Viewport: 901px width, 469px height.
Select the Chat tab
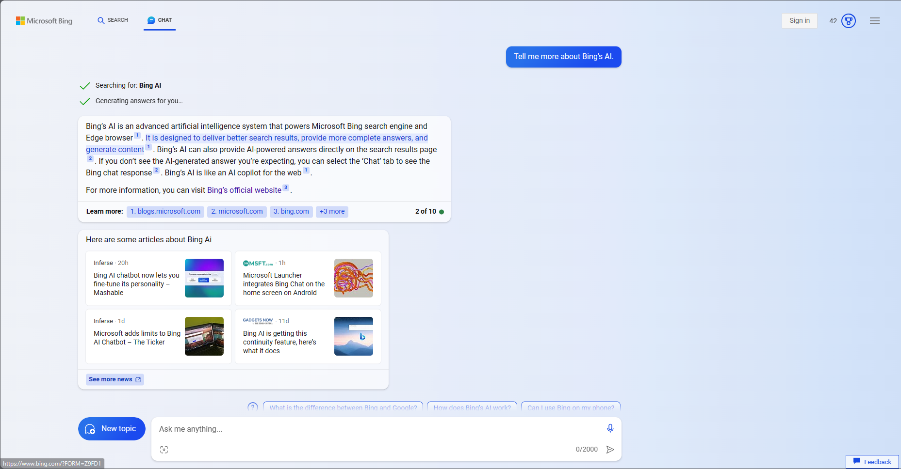pyautogui.click(x=160, y=20)
